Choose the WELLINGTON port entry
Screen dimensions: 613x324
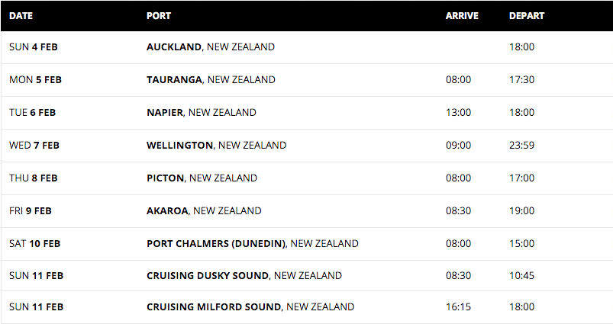[x=217, y=145]
